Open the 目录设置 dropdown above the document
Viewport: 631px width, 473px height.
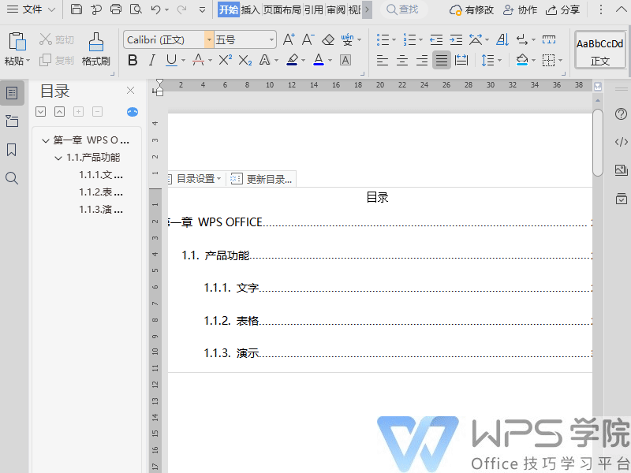coord(196,178)
